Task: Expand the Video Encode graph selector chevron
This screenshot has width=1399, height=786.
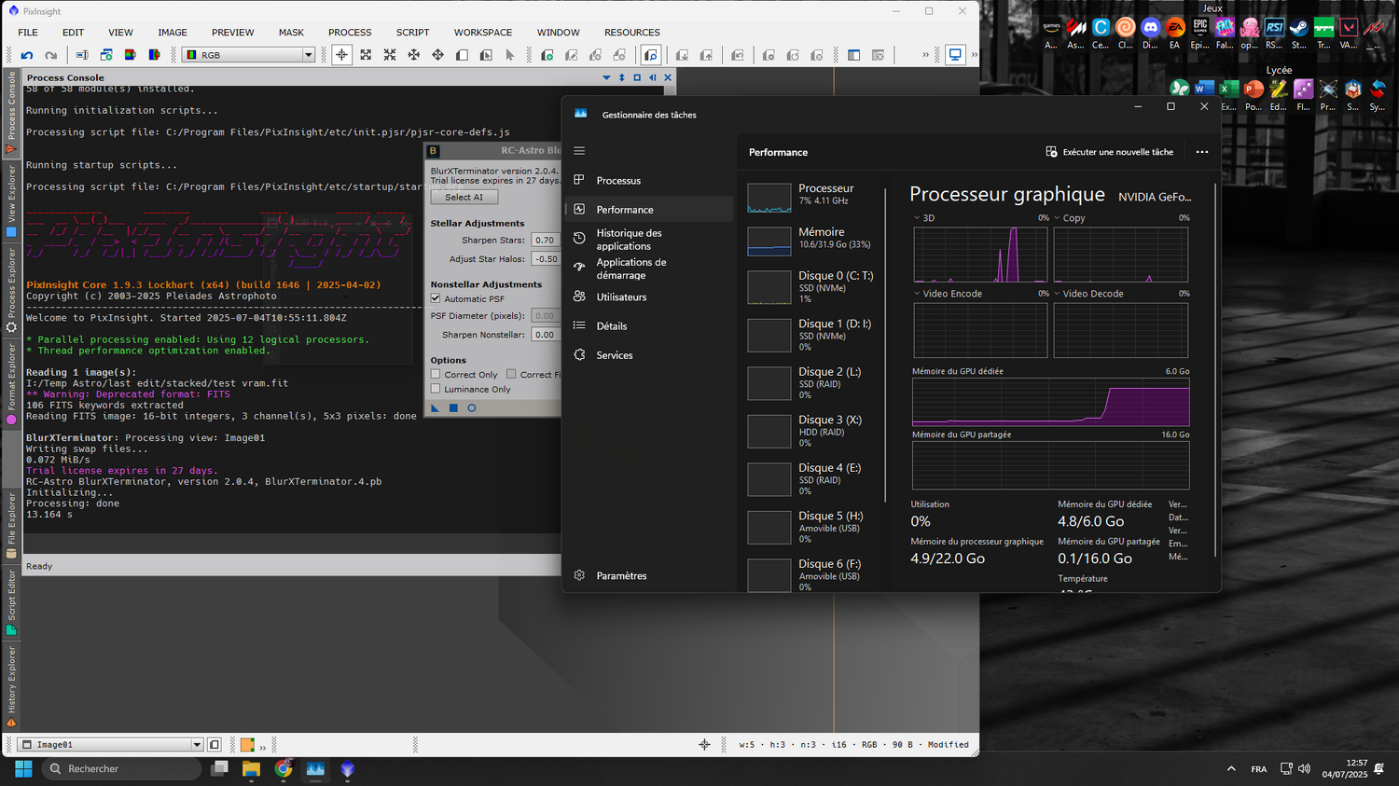Action: pos(917,294)
